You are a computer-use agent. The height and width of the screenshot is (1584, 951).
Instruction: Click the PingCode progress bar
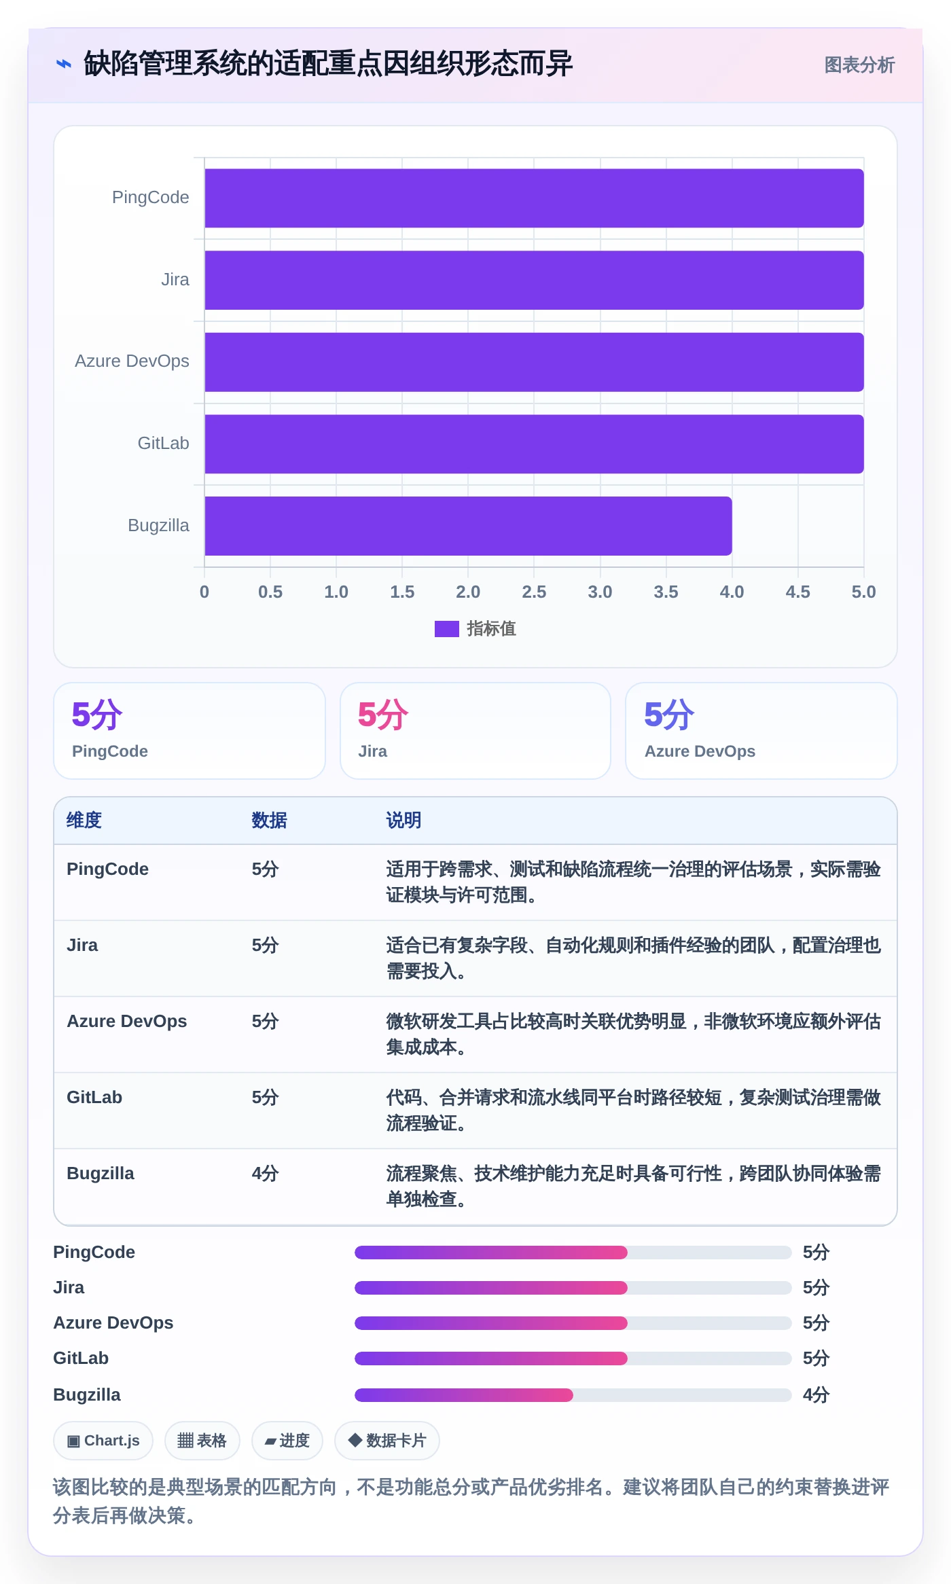[573, 1253]
